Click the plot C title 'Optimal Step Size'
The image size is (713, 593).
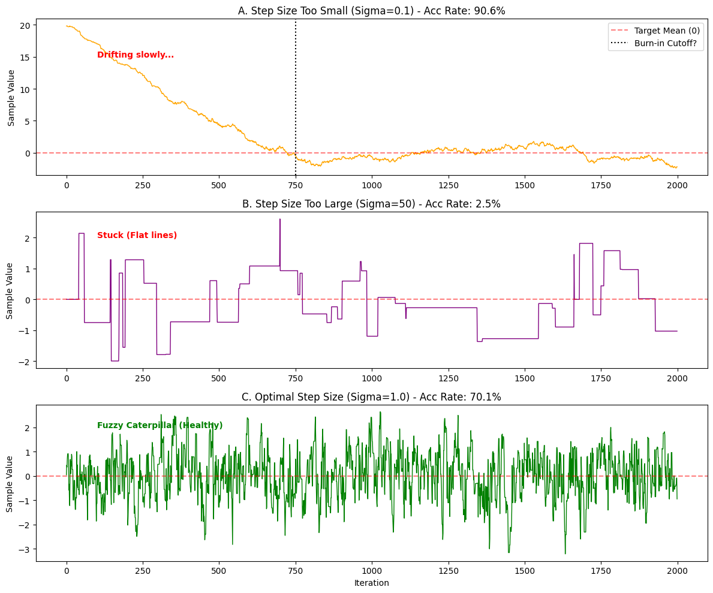tap(371, 397)
